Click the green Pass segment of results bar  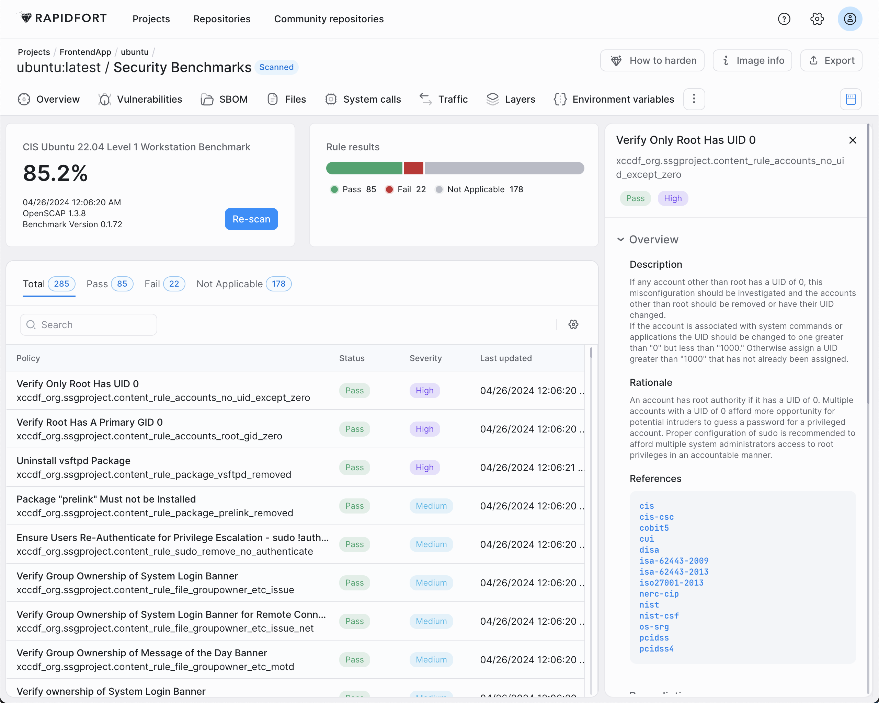[x=364, y=168]
